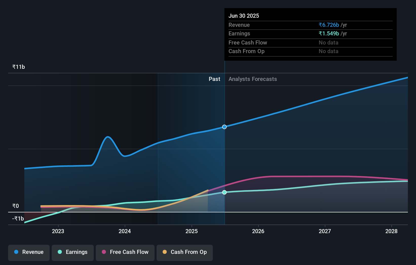
Task: Switch to the Past section of chart
Action: tap(215, 79)
